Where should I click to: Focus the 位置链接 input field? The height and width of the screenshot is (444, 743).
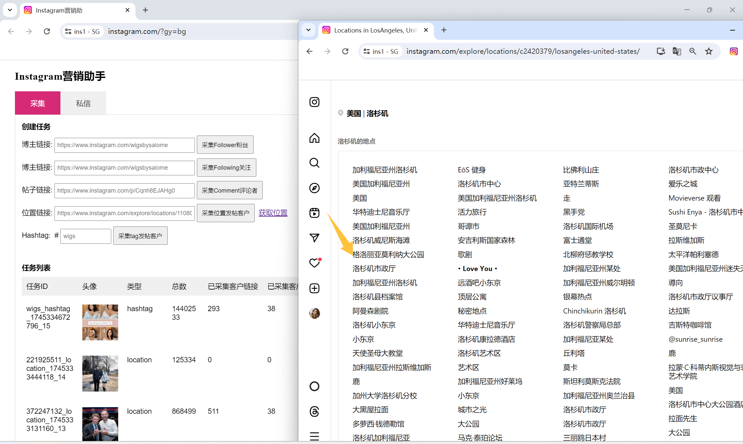[124, 213]
